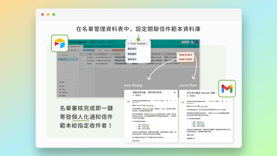Click the plus icon next to Grid

(76, 86)
